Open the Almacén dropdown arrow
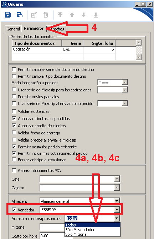Viewport: 154px width, 239px height. click(117, 201)
